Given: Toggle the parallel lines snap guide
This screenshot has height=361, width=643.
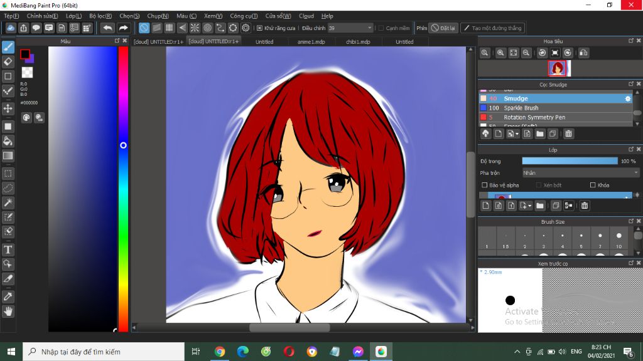Looking at the screenshot, I should pyautogui.click(x=156, y=28).
